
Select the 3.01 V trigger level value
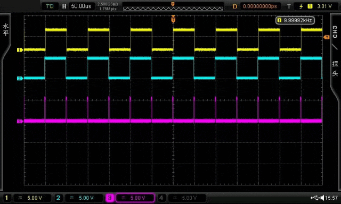point(324,6)
